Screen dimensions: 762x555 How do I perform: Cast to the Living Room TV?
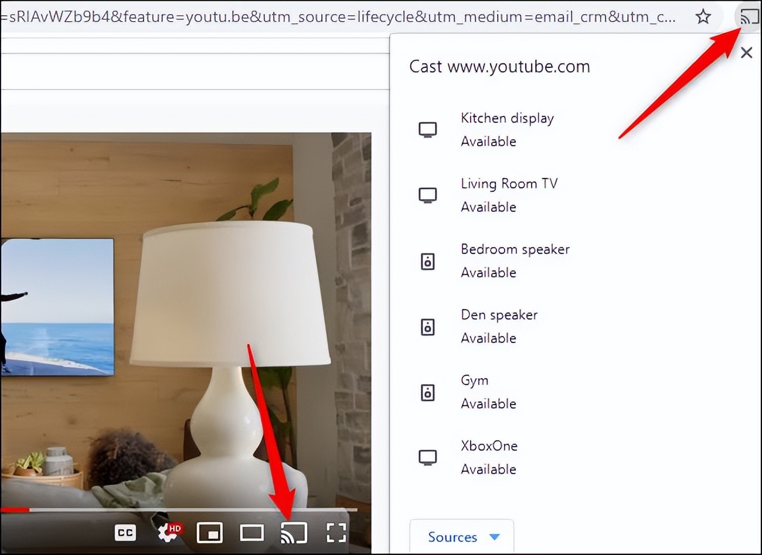point(509,194)
